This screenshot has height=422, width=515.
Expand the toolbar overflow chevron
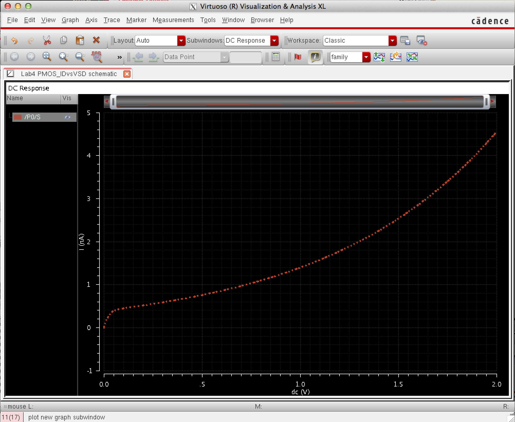pyautogui.click(x=119, y=57)
